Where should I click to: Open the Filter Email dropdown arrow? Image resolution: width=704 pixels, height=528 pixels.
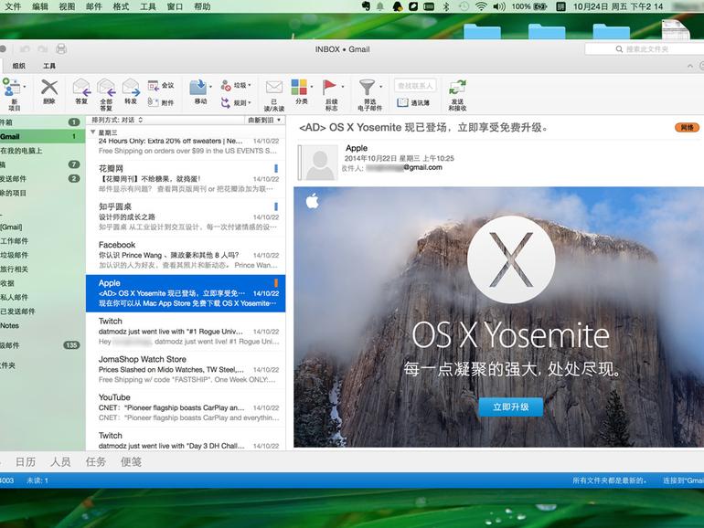click(x=380, y=86)
